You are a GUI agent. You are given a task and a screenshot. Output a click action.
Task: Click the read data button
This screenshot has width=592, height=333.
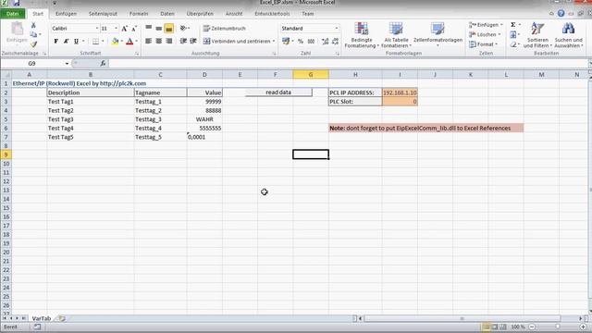tap(278, 92)
